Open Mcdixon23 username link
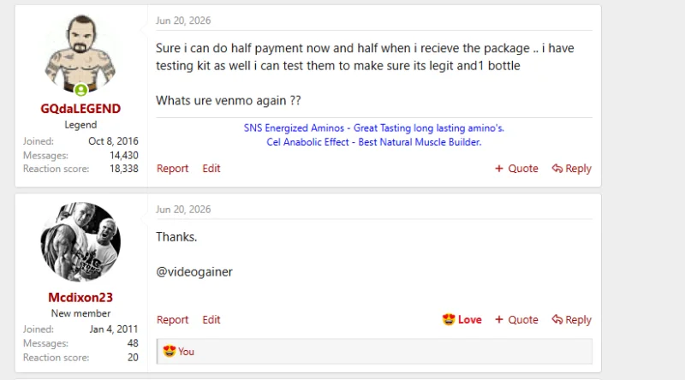 tap(80, 298)
